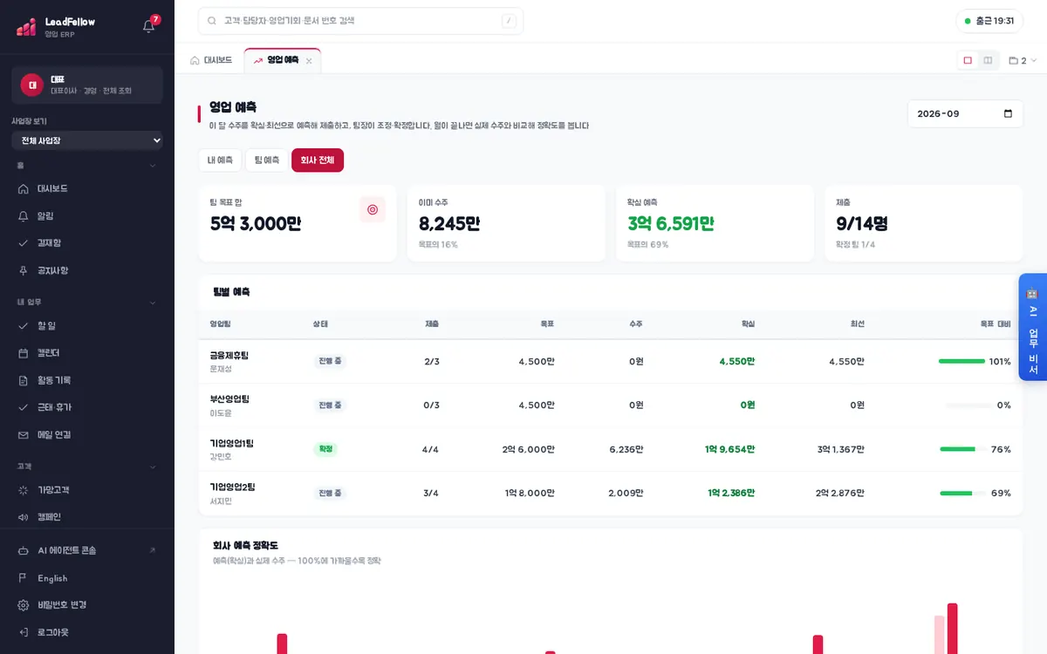The width and height of the screenshot is (1047, 654).
Task: Click the 비밀번호 변경 gear icon
Action: click(x=24, y=605)
